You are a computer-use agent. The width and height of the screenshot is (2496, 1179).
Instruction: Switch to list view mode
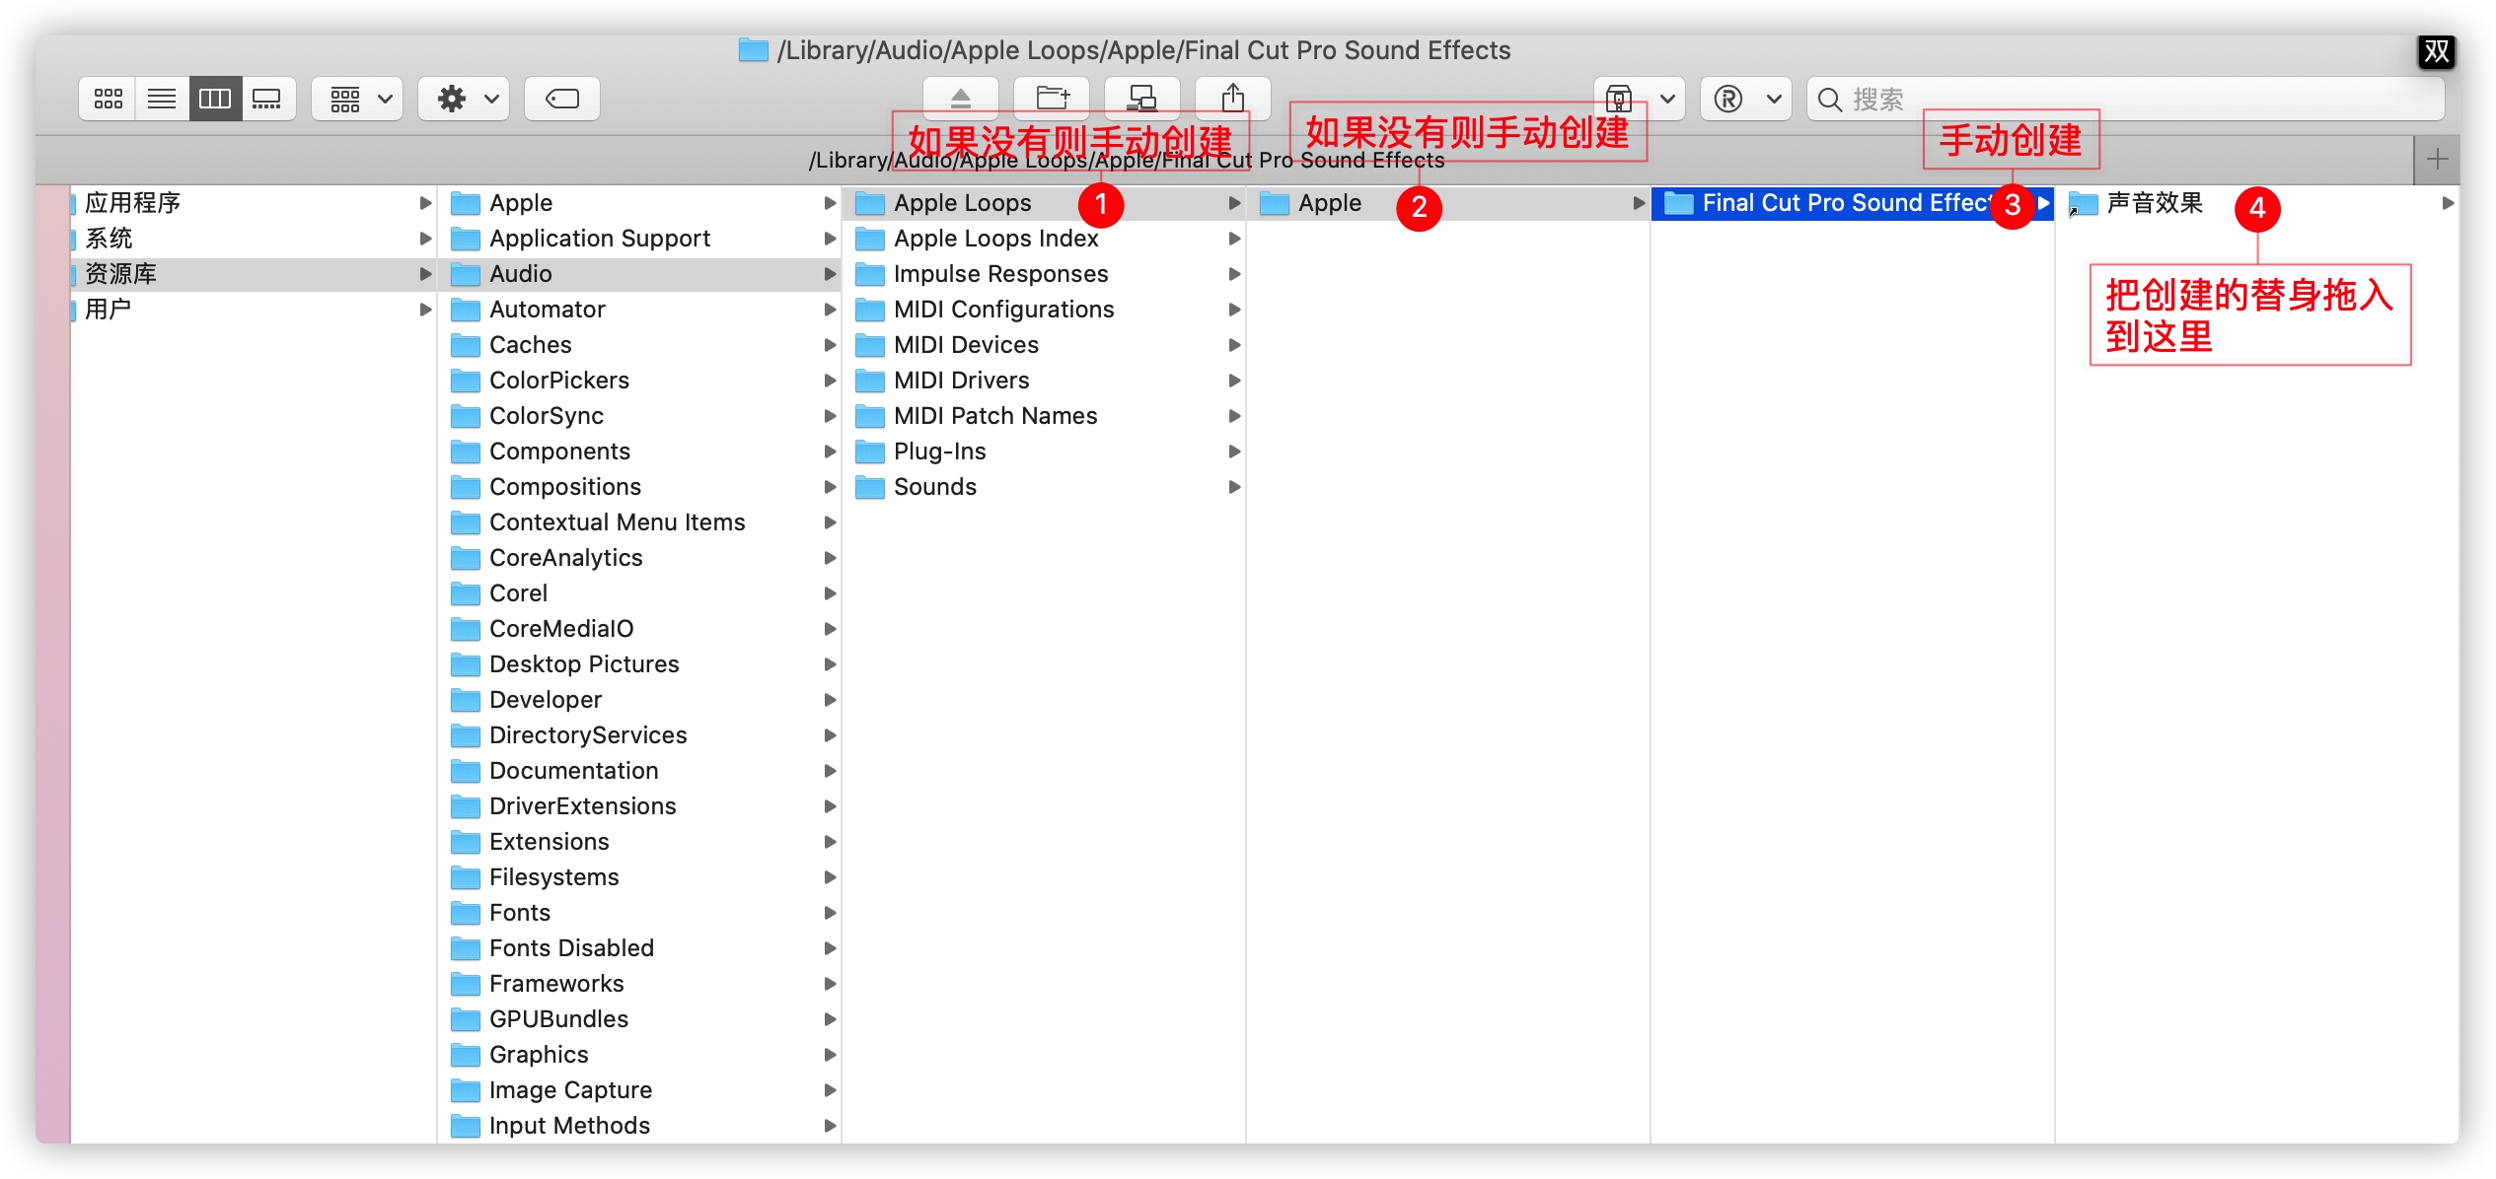tap(161, 99)
